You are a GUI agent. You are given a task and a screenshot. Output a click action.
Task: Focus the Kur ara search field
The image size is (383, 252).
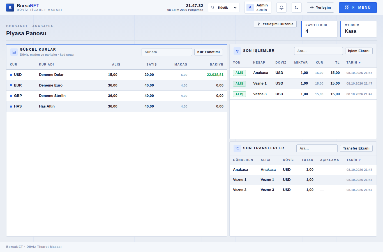pos(167,52)
